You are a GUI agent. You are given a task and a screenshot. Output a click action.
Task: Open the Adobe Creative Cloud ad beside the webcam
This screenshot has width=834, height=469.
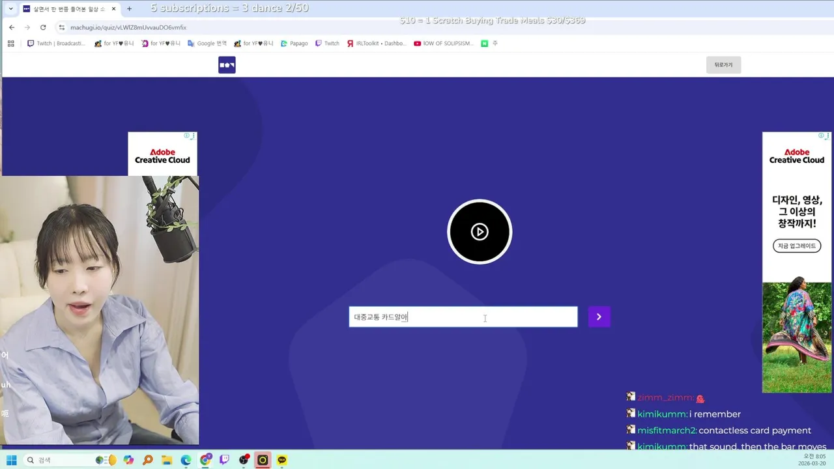(162, 154)
